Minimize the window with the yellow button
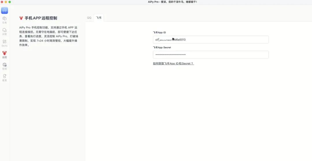Viewport: 312px width, 161px height. tap(6, 2)
